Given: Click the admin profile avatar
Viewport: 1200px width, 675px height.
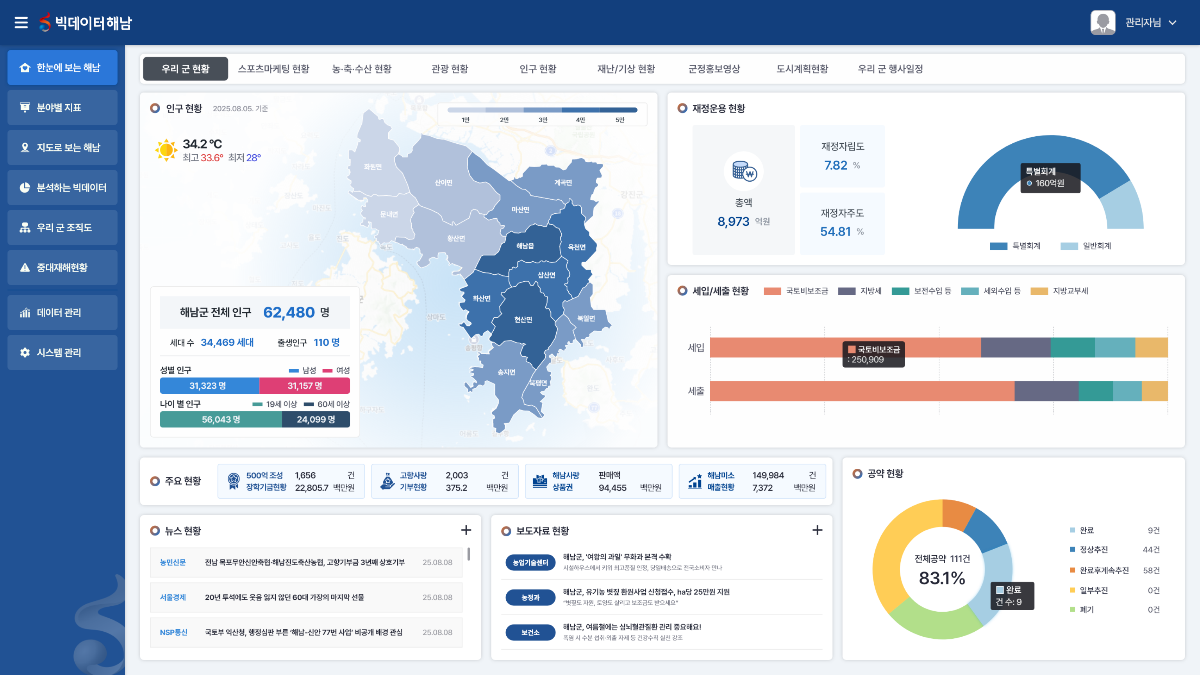Looking at the screenshot, I should [x=1103, y=22].
